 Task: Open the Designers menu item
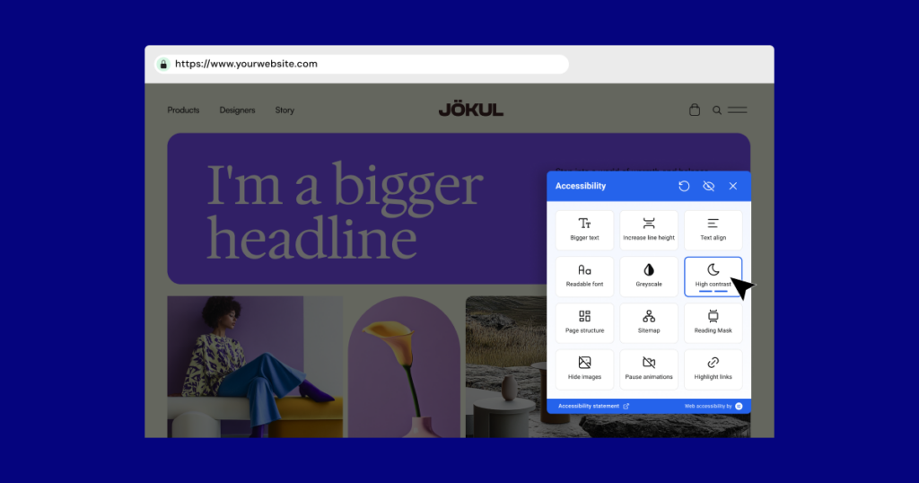237,110
